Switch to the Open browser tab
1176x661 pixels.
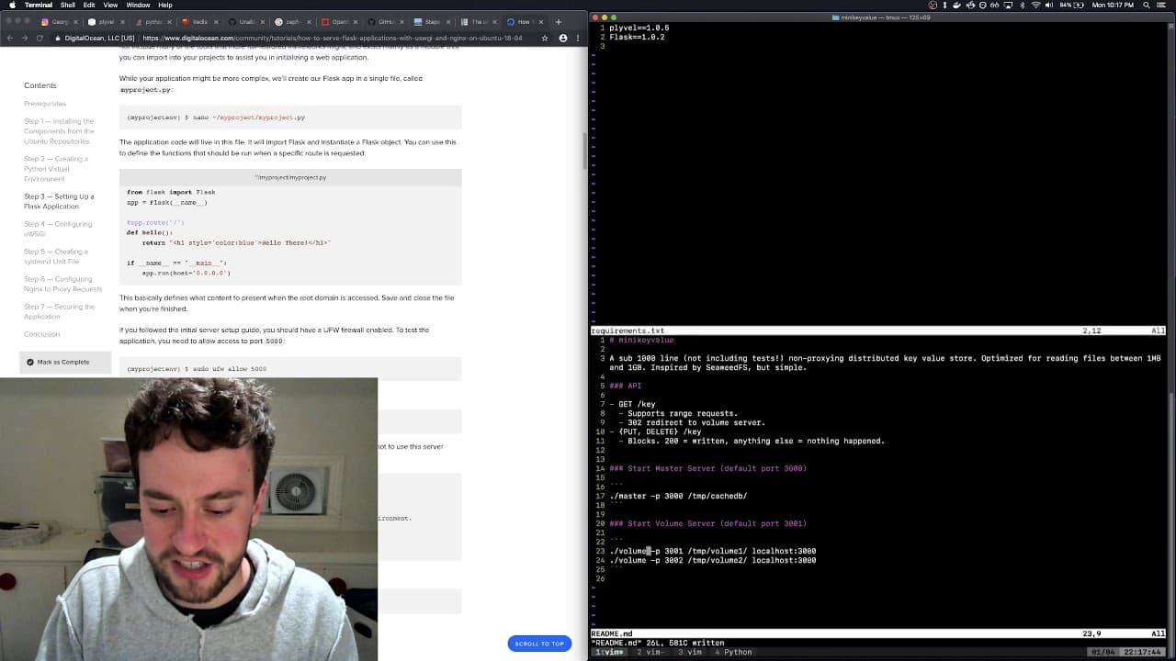coord(339,21)
